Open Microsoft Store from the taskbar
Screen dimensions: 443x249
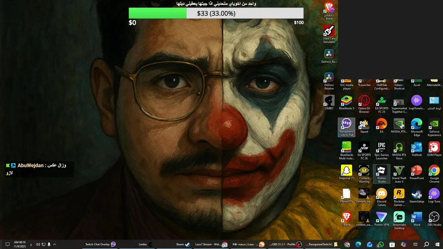click(392, 245)
